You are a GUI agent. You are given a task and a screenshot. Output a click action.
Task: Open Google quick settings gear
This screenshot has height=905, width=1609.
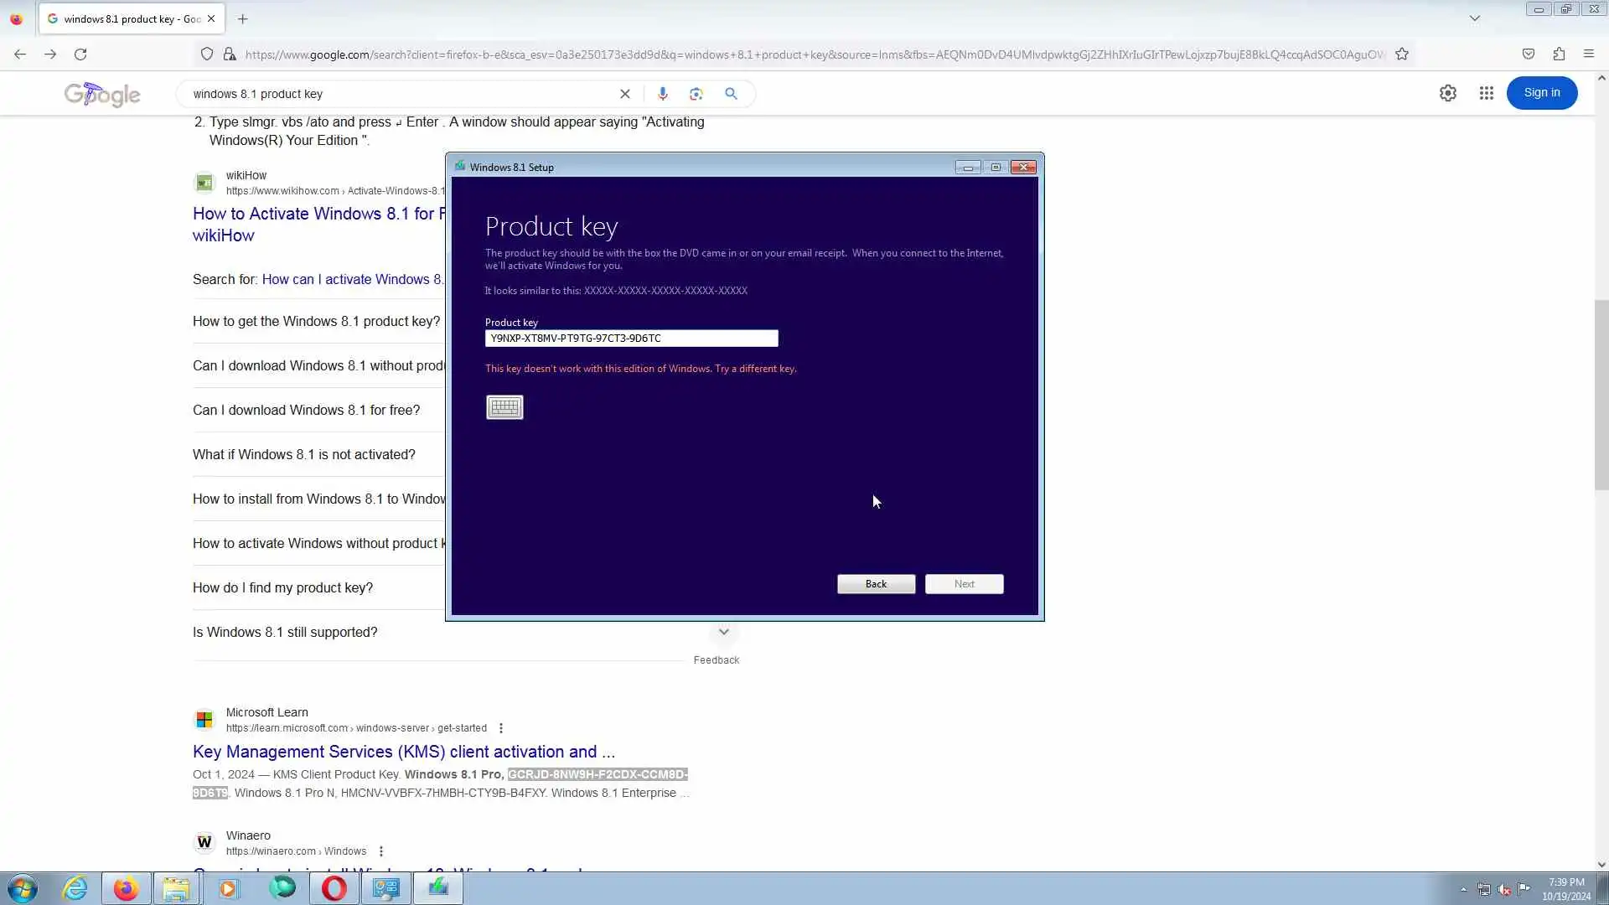coord(1447,93)
